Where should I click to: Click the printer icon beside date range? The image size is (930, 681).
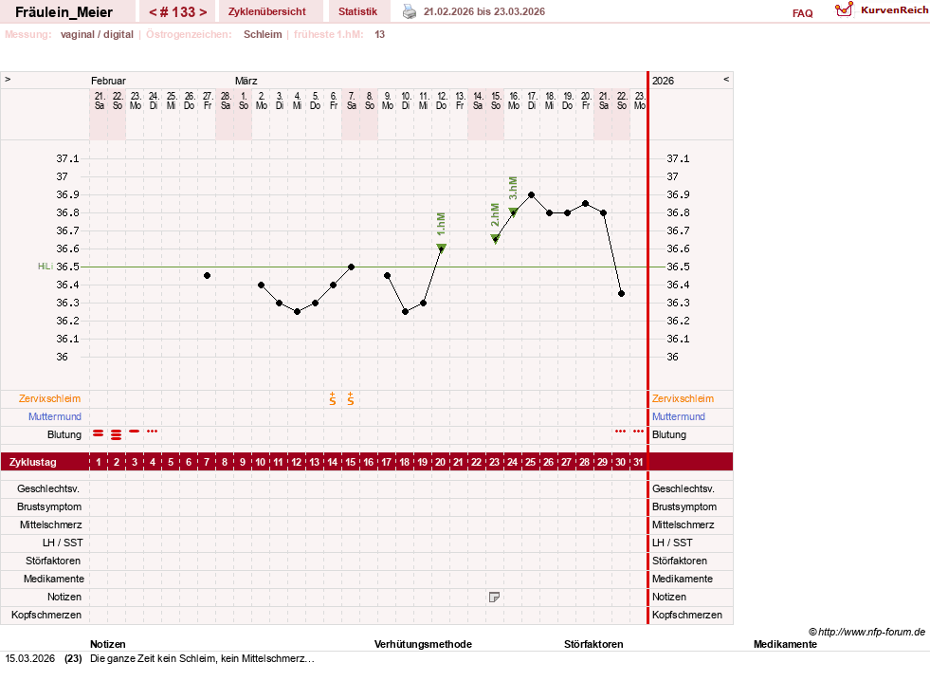point(410,11)
